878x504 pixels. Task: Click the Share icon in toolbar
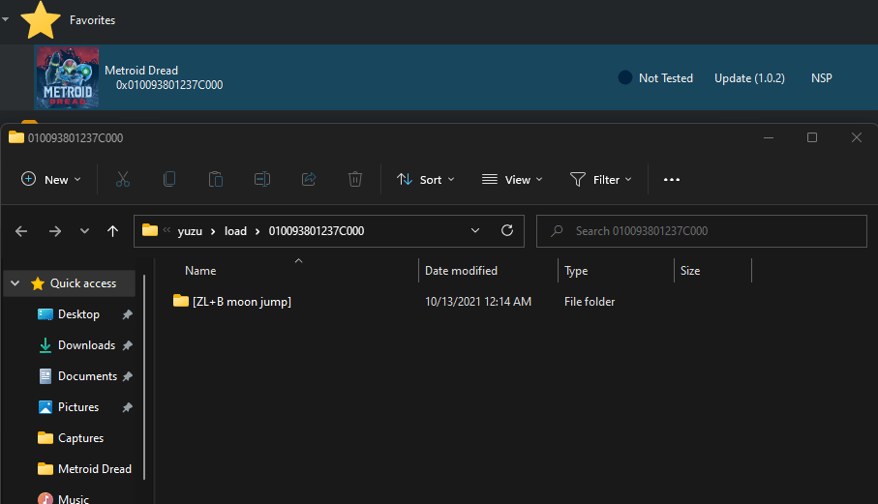309,179
